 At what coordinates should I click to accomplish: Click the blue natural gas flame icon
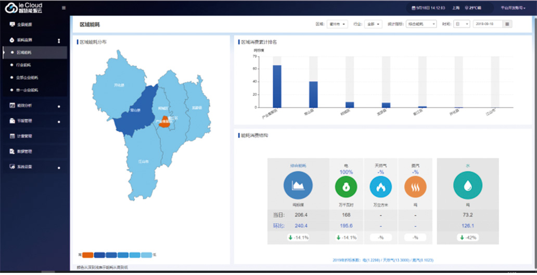click(380, 187)
